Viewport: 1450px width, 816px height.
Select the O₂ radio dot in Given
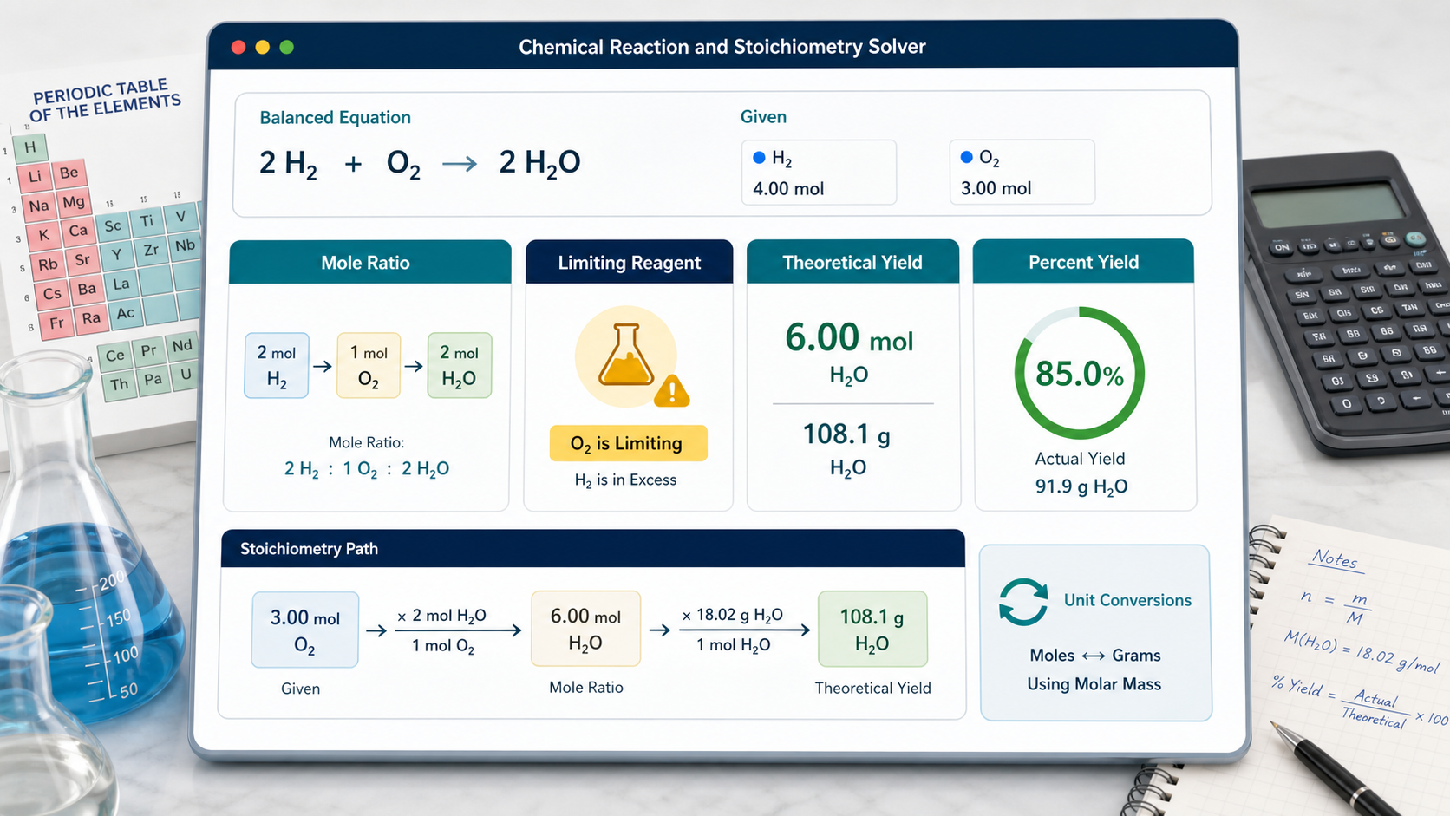coord(967,157)
